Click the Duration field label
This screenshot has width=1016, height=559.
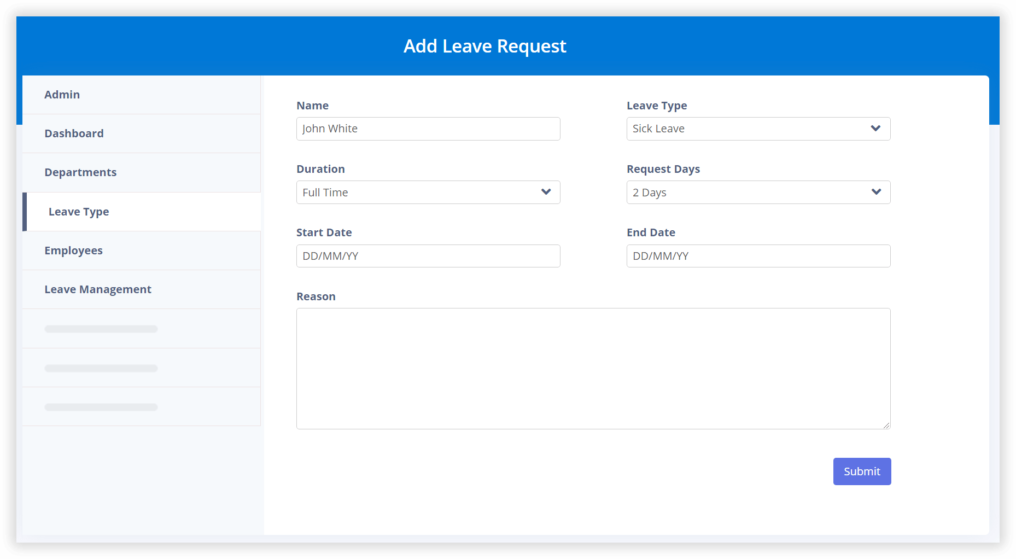pos(320,169)
